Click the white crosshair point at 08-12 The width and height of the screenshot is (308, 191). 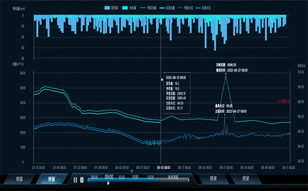click(162, 80)
